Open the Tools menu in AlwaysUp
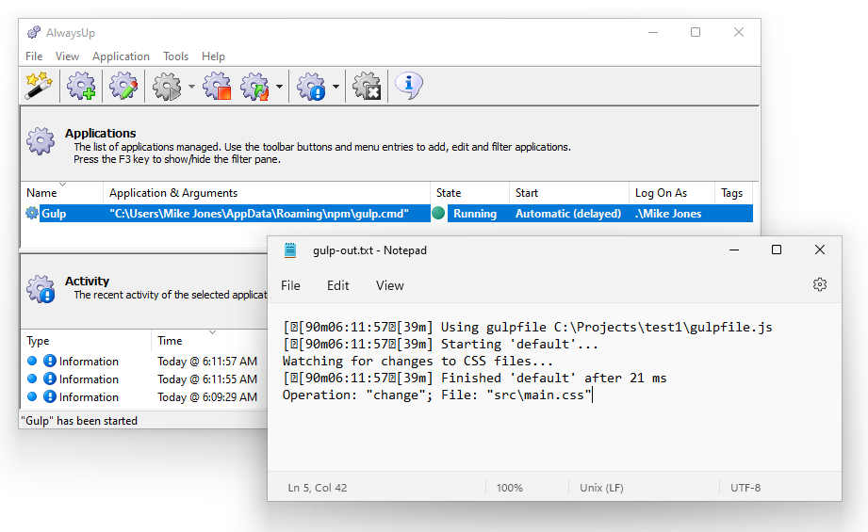Screen dimensions: 868x532 (x=175, y=56)
